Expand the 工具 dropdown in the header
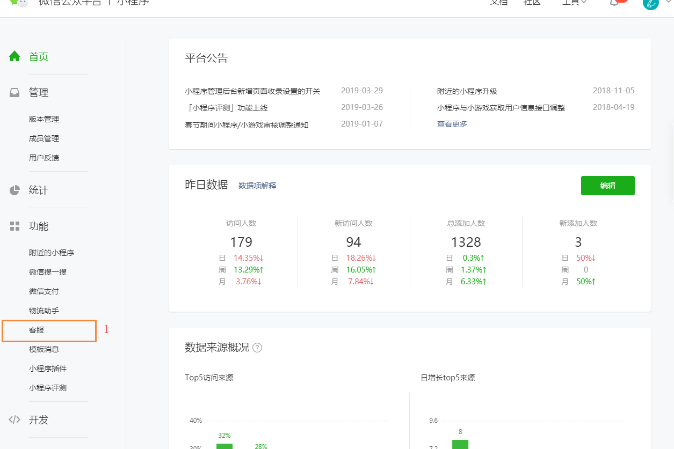674x449 pixels. [x=574, y=3]
